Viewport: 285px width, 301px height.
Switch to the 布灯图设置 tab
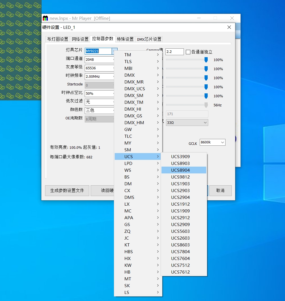(x=58, y=39)
